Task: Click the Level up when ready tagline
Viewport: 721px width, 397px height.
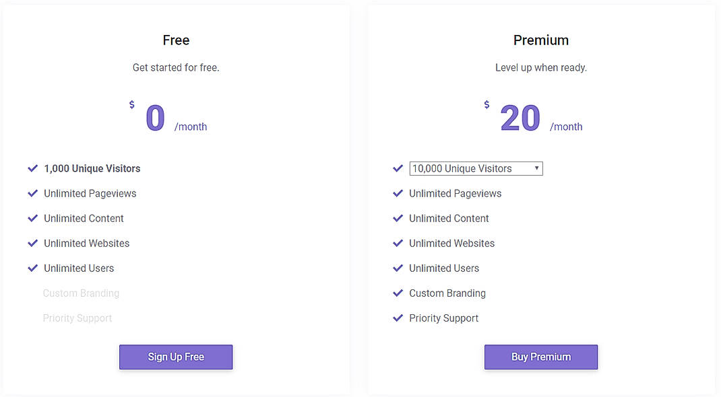Action: click(541, 67)
